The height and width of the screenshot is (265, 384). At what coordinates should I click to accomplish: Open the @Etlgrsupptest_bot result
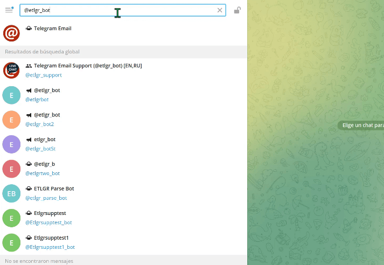pyautogui.click(x=123, y=218)
